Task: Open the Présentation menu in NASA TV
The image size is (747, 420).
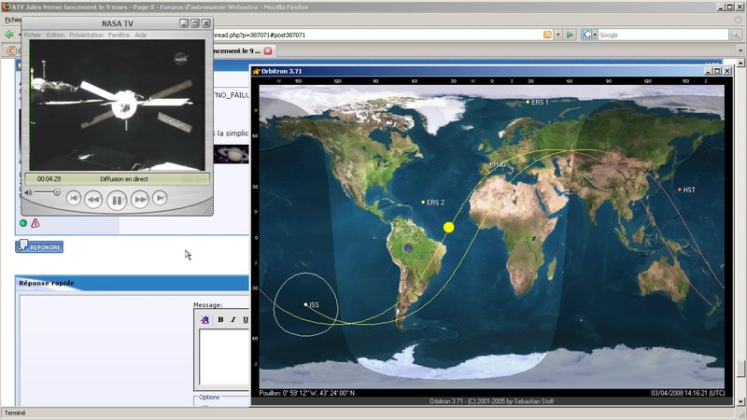Action: [x=86, y=35]
